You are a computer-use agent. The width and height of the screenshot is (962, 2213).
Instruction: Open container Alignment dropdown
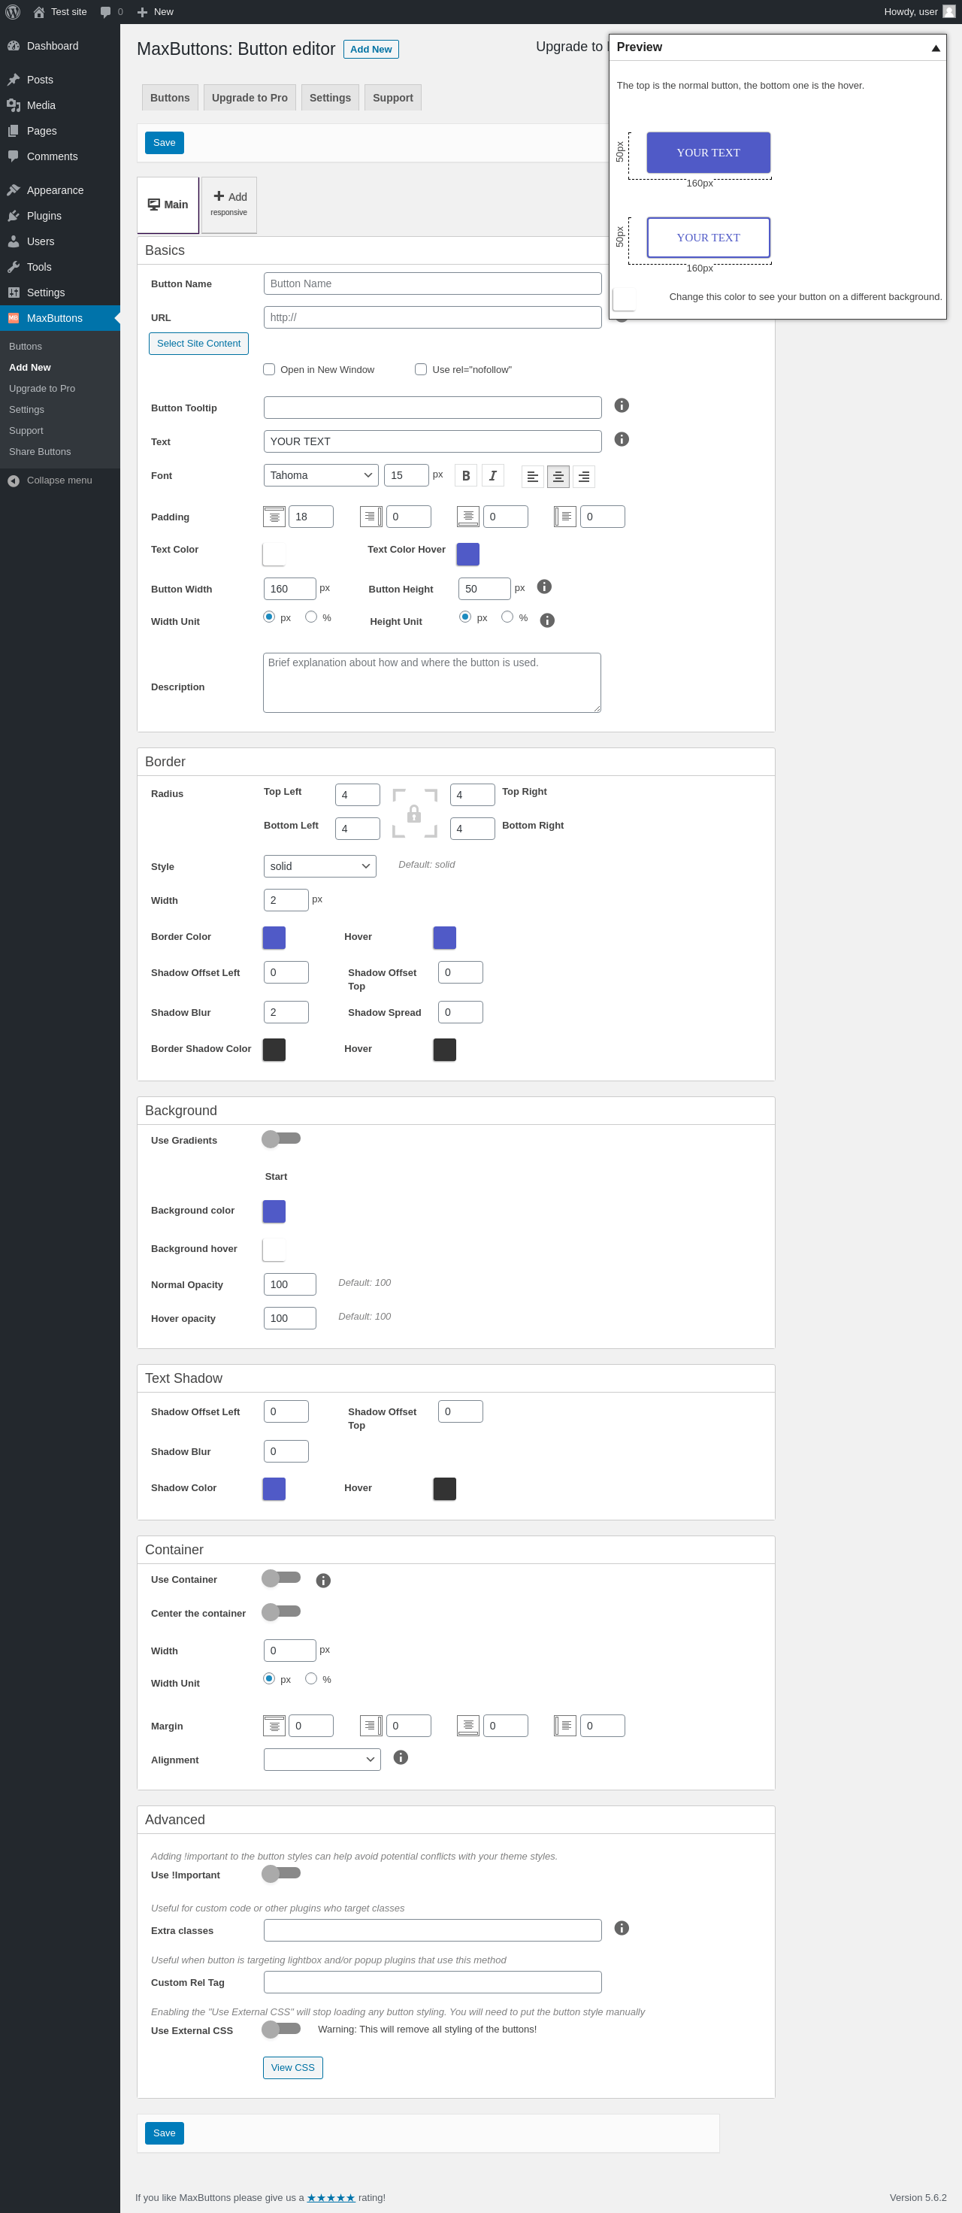[x=322, y=1760]
